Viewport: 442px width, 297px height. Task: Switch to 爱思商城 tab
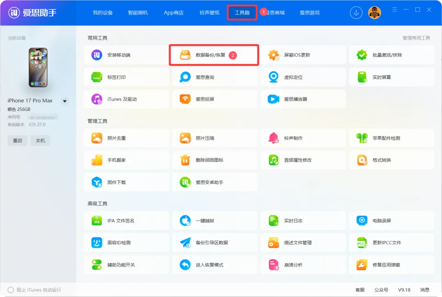click(275, 13)
